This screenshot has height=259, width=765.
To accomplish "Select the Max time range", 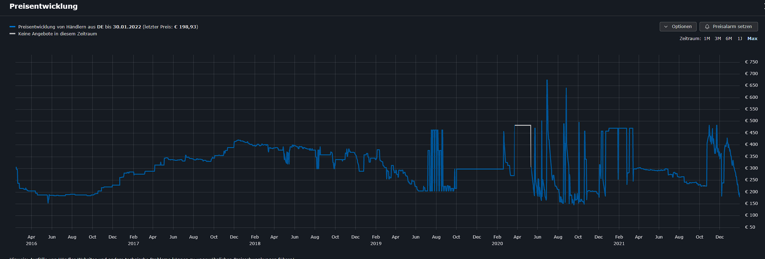I will [x=753, y=39].
